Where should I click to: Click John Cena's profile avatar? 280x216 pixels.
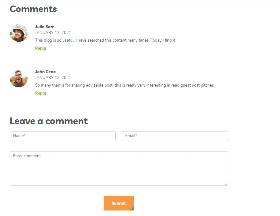point(19,78)
